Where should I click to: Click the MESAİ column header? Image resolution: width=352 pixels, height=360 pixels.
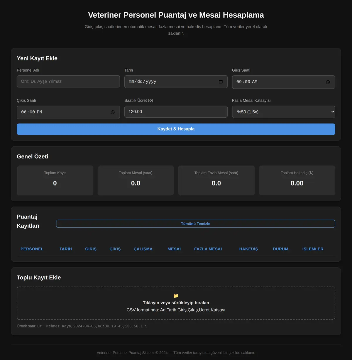(x=174, y=249)
